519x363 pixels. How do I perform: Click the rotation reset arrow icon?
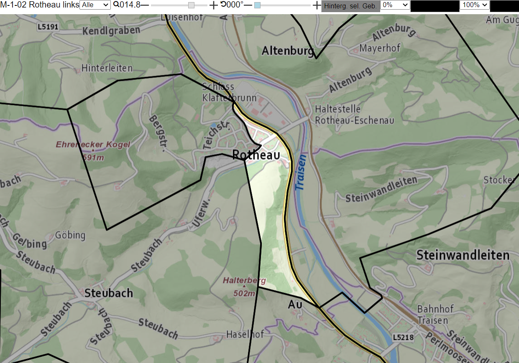click(x=223, y=5)
